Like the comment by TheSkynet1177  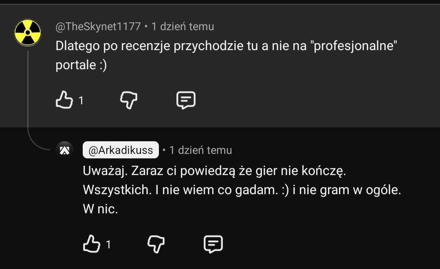click(63, 100)
